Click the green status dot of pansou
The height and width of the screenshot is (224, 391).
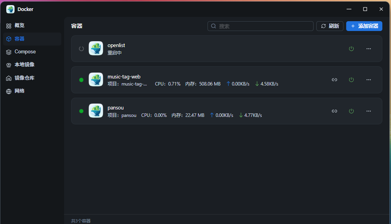(81, 111)
